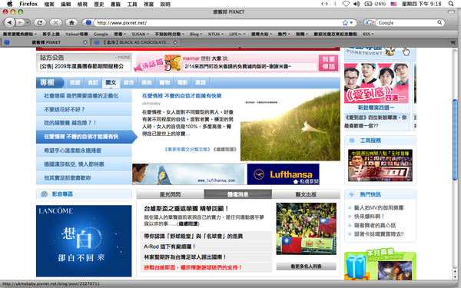Viewport: 461px width, 288px height.
Task: Click the 看更多名人列表 button
Action: [x=306, y=266]
